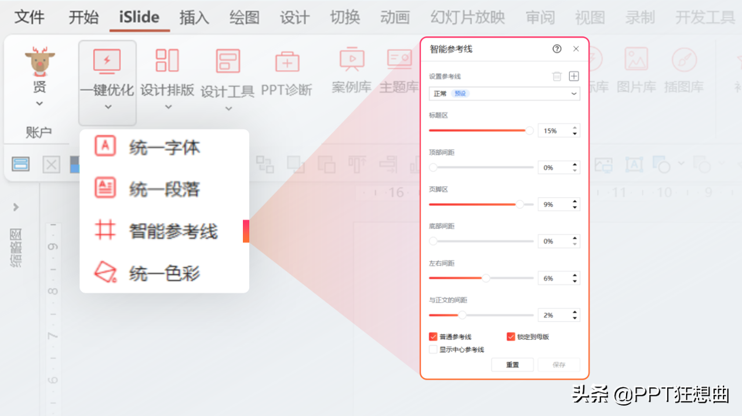Adjust the 底部间距 bottom spacing slider

tap(481, 241)
